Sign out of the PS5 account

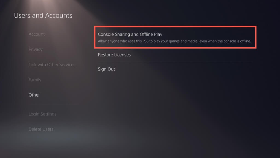coord(106,69)
